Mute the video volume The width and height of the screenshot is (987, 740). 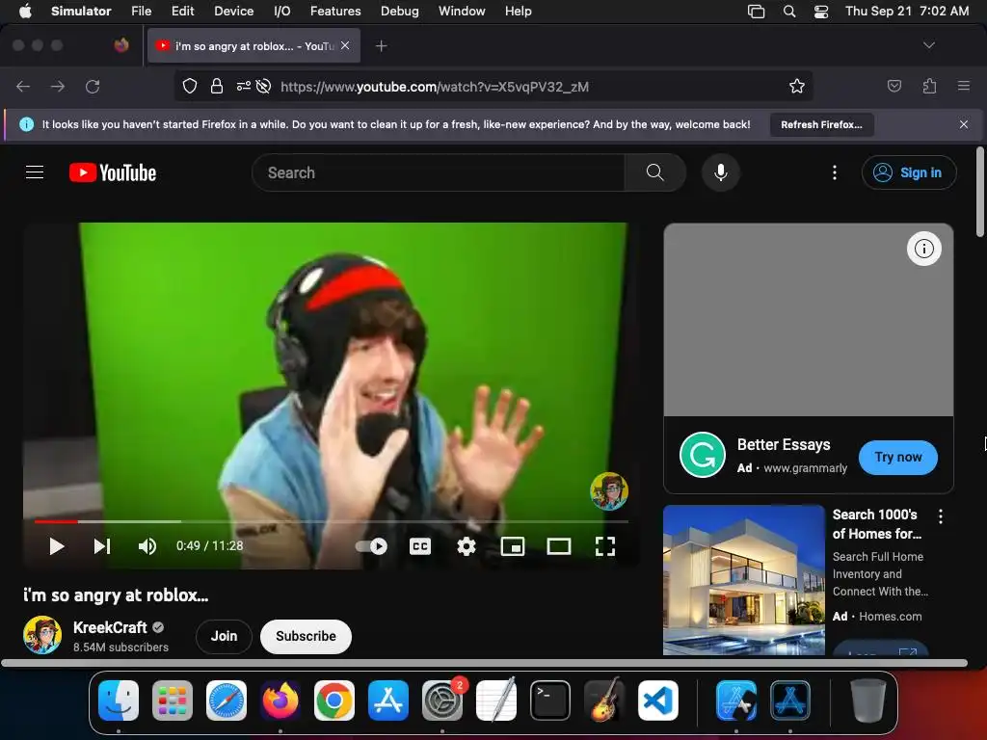point(147,546)
